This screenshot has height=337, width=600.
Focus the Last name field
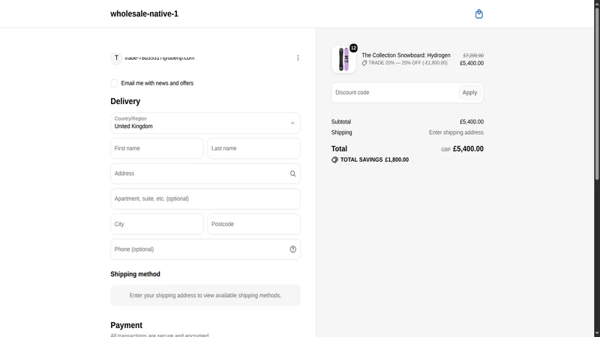tap(253, 148)
